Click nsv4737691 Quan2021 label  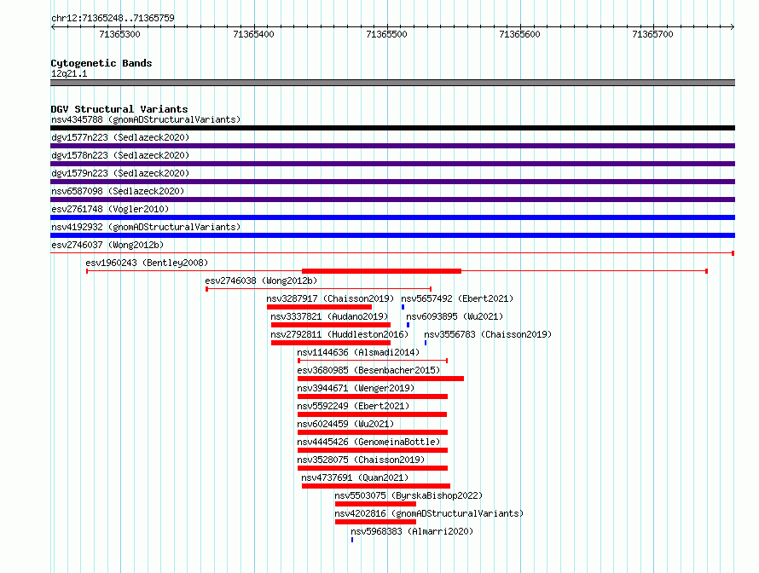point(355,477)
